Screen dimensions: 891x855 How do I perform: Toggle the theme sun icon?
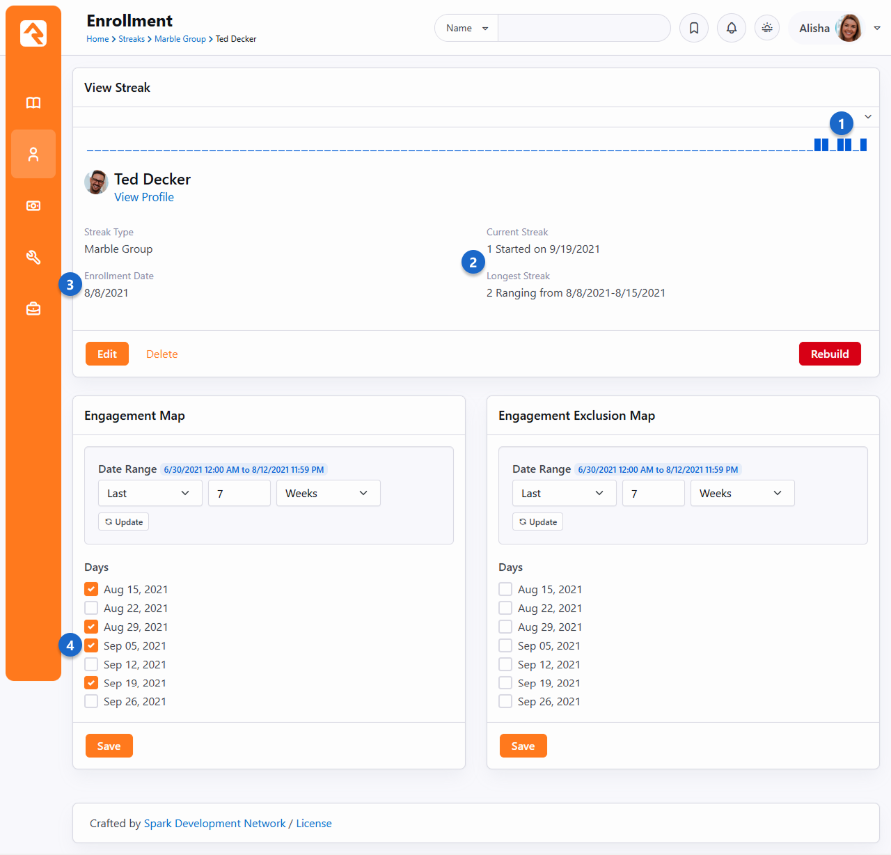point(767,28)
